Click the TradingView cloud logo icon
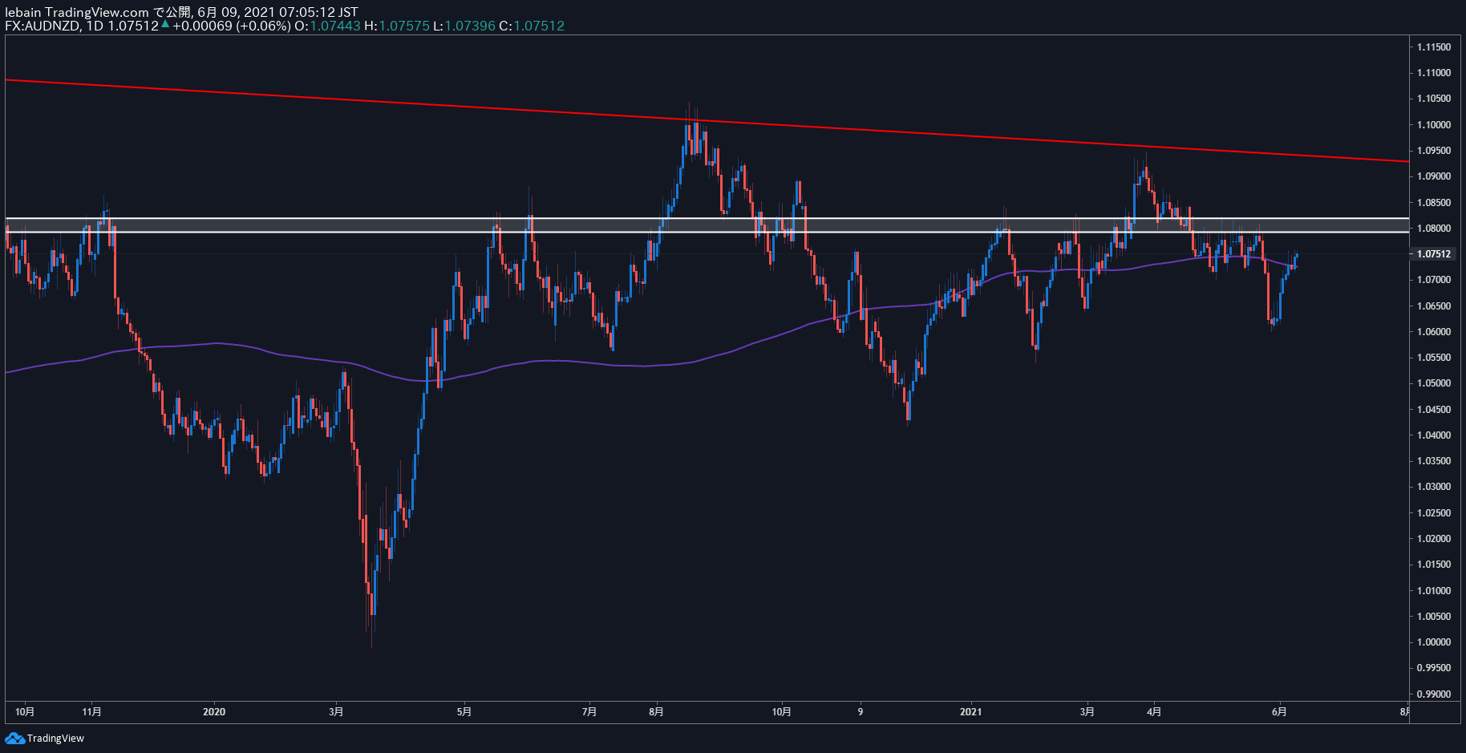This screenshot has width=1466, height=753. click(x=14, y=738)
